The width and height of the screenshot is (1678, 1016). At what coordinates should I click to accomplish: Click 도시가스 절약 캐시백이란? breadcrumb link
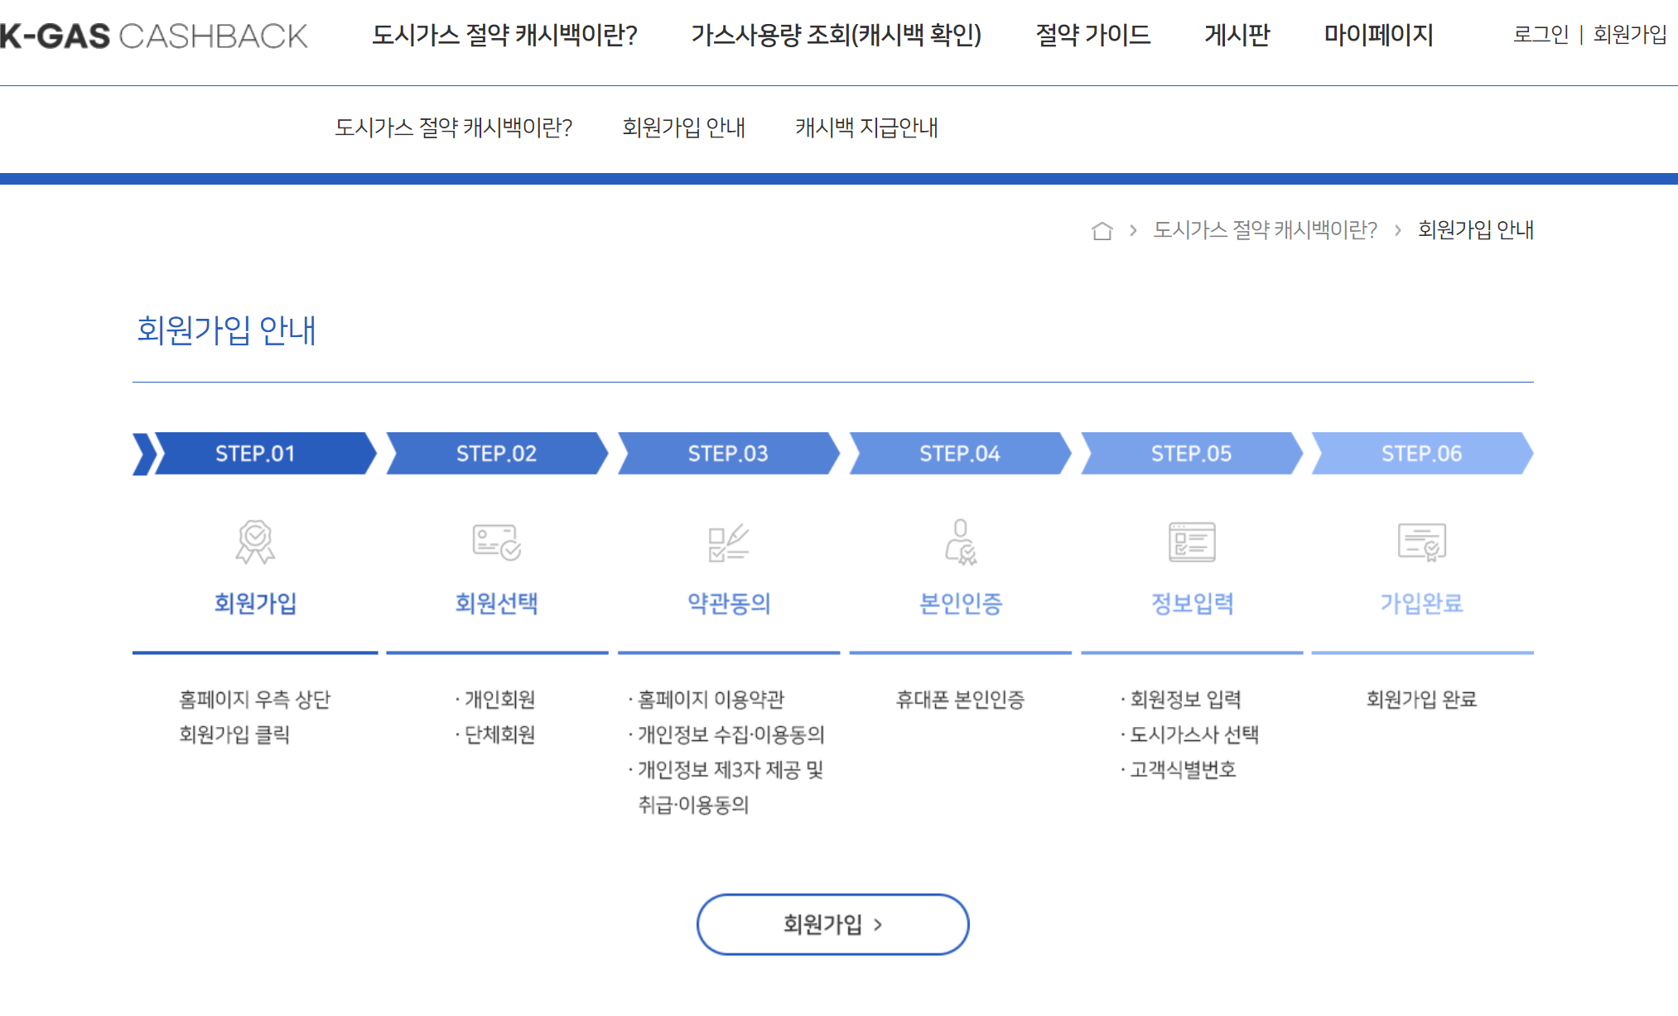coord(1265,230)
